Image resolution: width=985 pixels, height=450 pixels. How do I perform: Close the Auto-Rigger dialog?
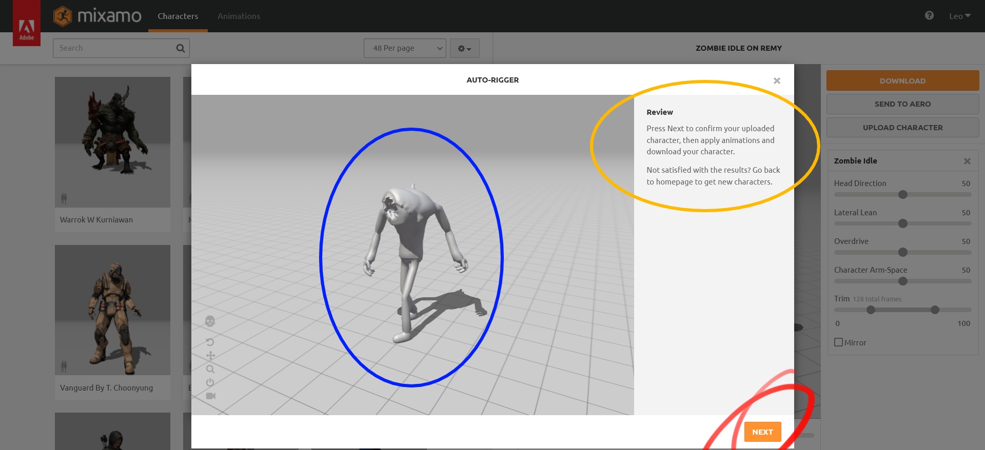click(x=777, y=80)
